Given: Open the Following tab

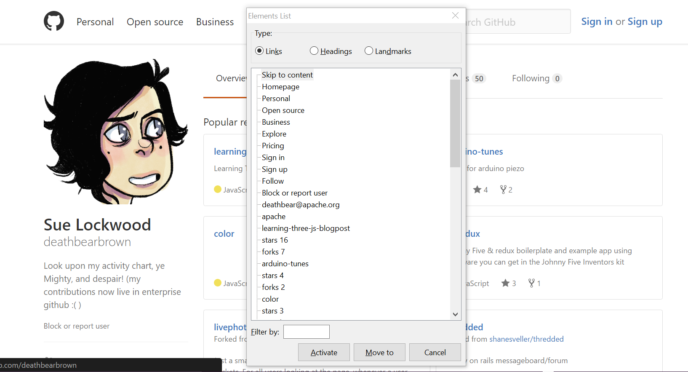Looking at the screenshot, I should point(537,78).
